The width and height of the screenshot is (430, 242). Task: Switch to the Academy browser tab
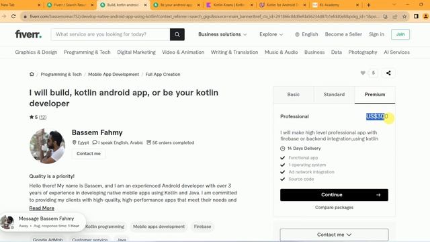pyautogui.click(x=336, y=5)
